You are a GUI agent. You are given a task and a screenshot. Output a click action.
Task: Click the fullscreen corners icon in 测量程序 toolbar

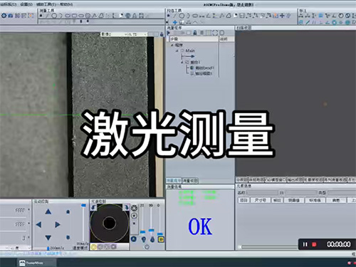[215, 33]
